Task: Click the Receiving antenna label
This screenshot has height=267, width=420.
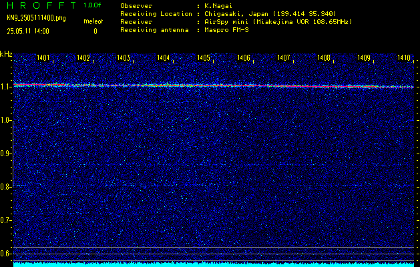Action: click(154, 30)
